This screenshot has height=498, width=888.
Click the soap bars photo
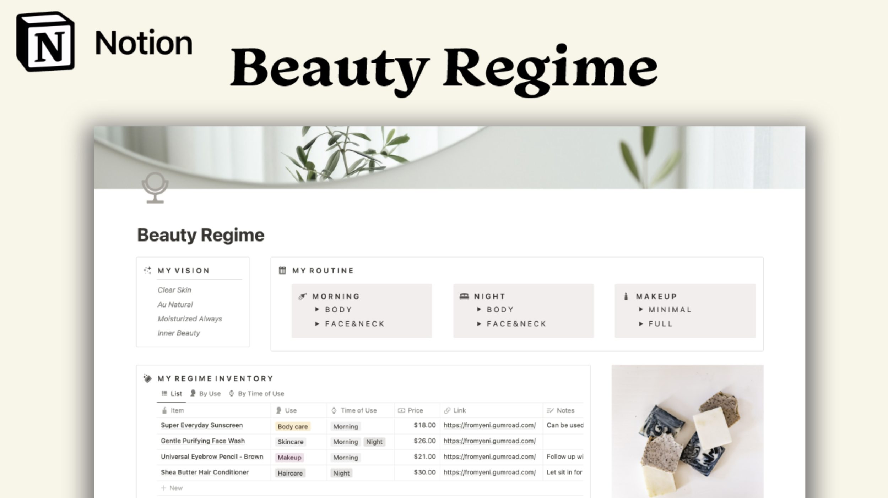click(x=687, y=431)
